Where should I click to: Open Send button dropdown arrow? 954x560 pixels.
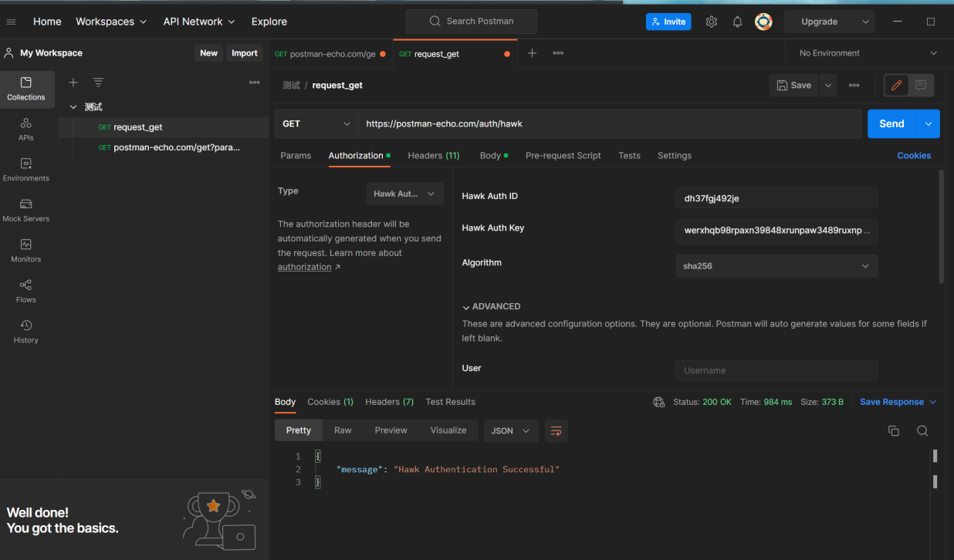click(x=928, y=123)
